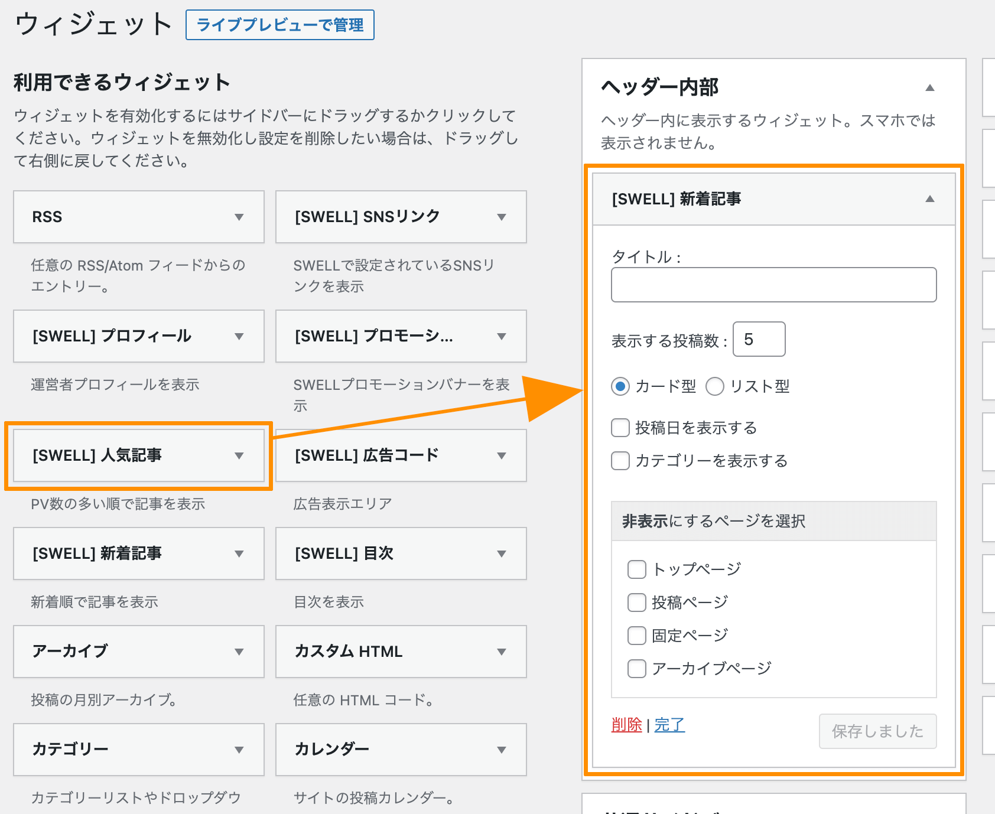Expand [SWELL] 人気記事 widget arrow
The height and width of the screenshot is (814, 995).
point(239,455)
